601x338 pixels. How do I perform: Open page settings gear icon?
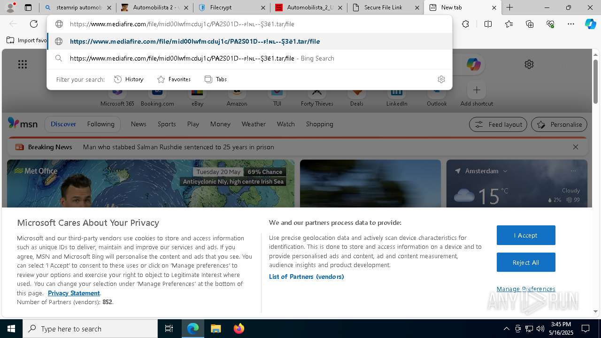529,64
